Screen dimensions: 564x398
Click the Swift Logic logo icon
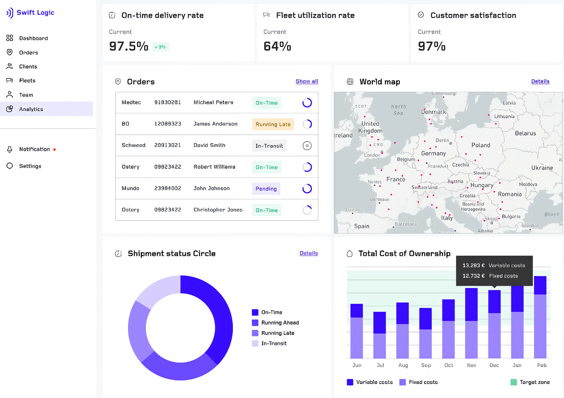(10, 13)
